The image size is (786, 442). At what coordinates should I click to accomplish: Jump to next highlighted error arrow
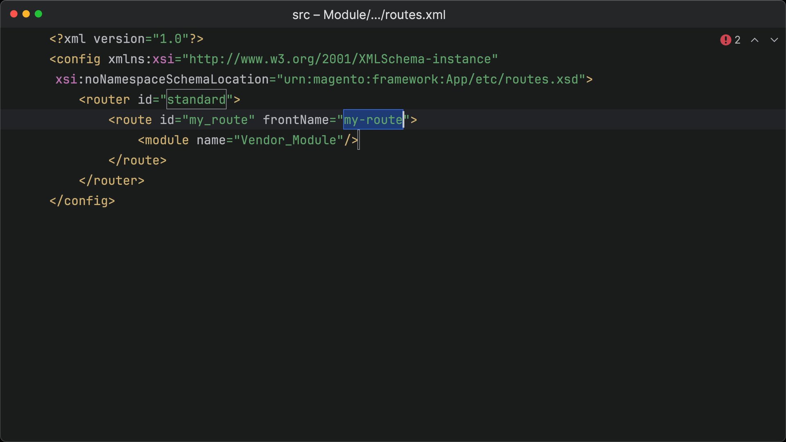pos(774,40)
